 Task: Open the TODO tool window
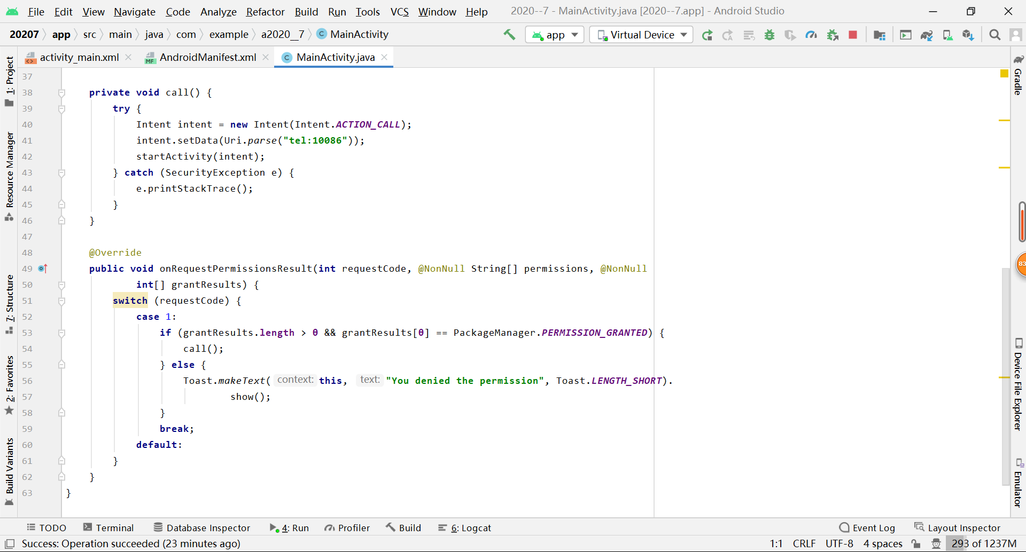pos(46,527)
